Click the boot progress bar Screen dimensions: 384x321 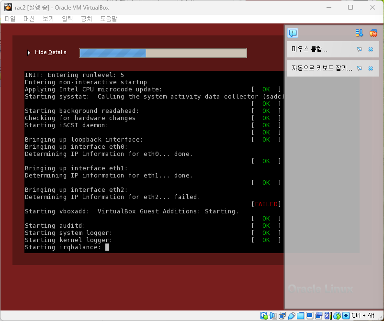point(163,53)
